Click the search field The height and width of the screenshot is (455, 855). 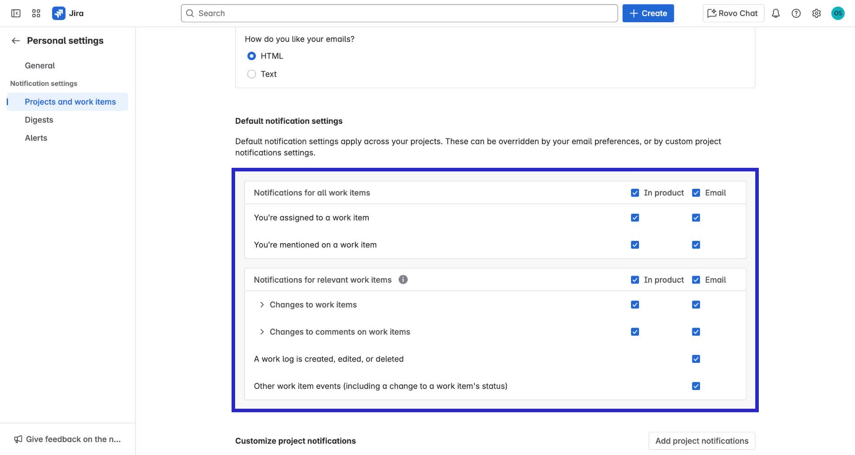(x=399, y=13)
